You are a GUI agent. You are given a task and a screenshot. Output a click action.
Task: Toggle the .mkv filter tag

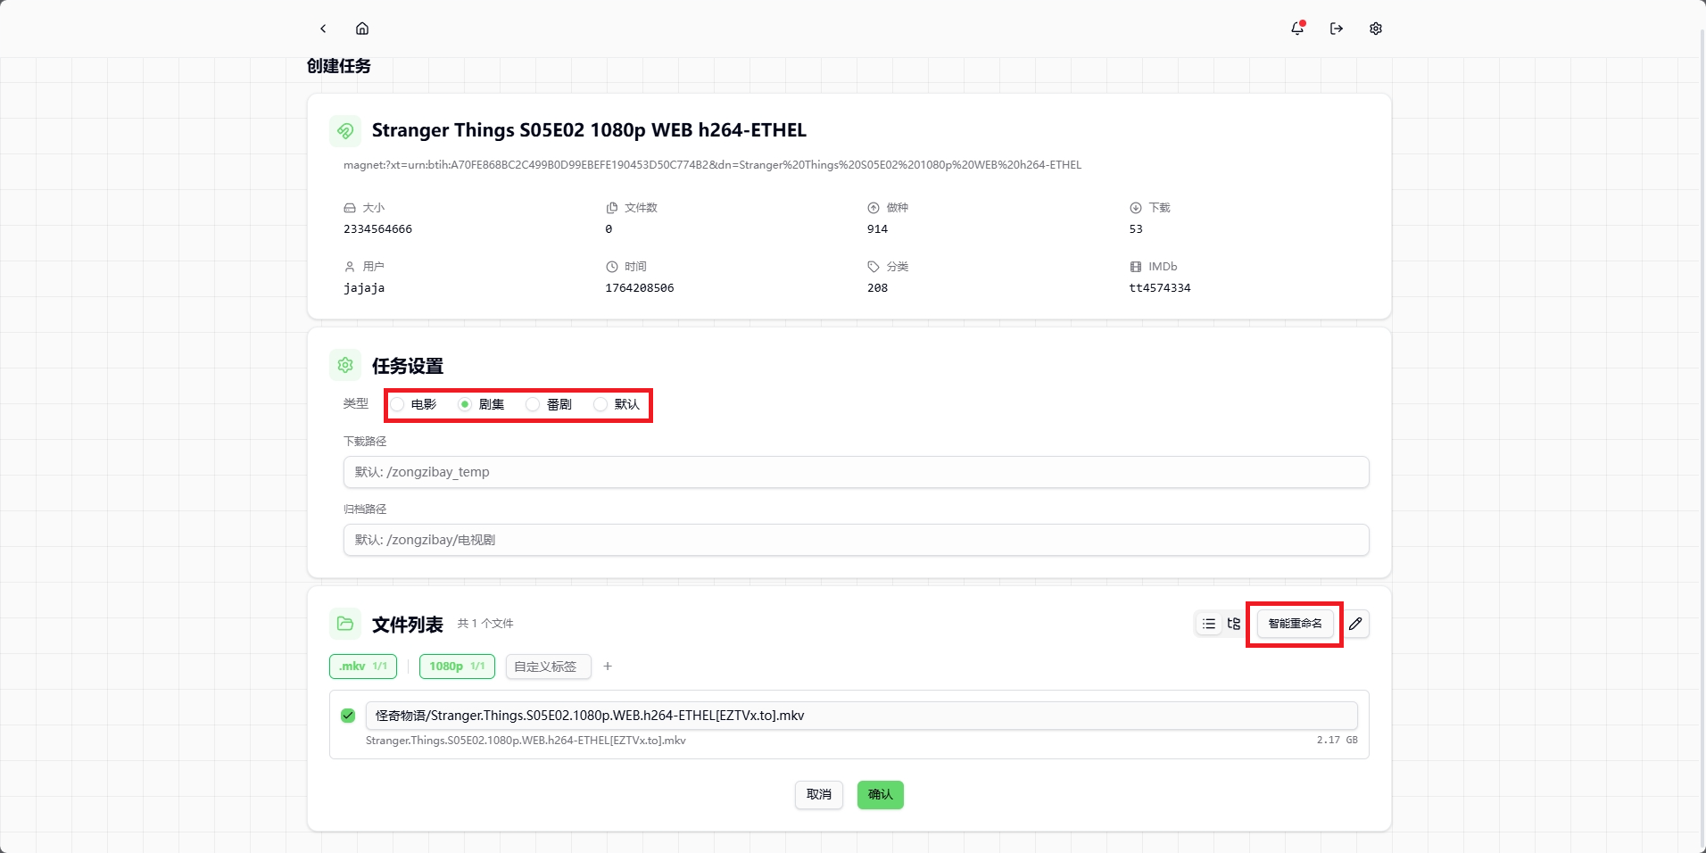[x=363, y=667]
